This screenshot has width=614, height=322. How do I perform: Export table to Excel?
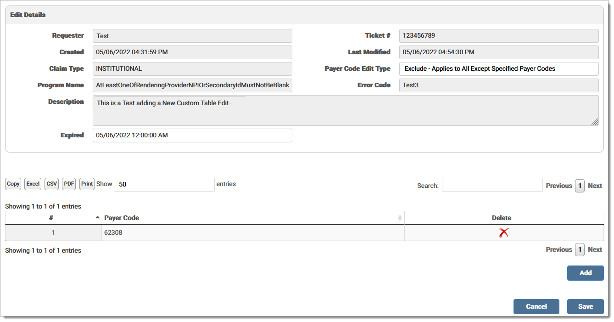33,184
